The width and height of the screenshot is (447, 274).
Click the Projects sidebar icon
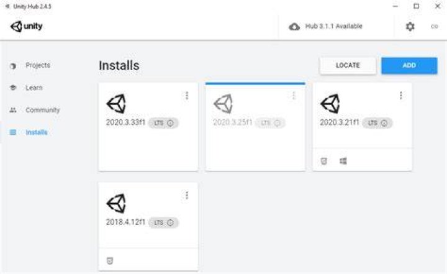coord(13,66)
